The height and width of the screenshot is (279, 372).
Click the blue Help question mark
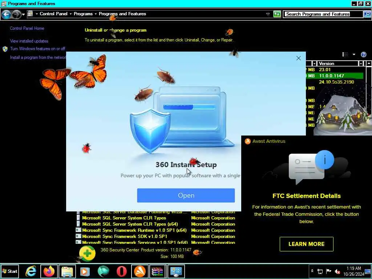363,54
